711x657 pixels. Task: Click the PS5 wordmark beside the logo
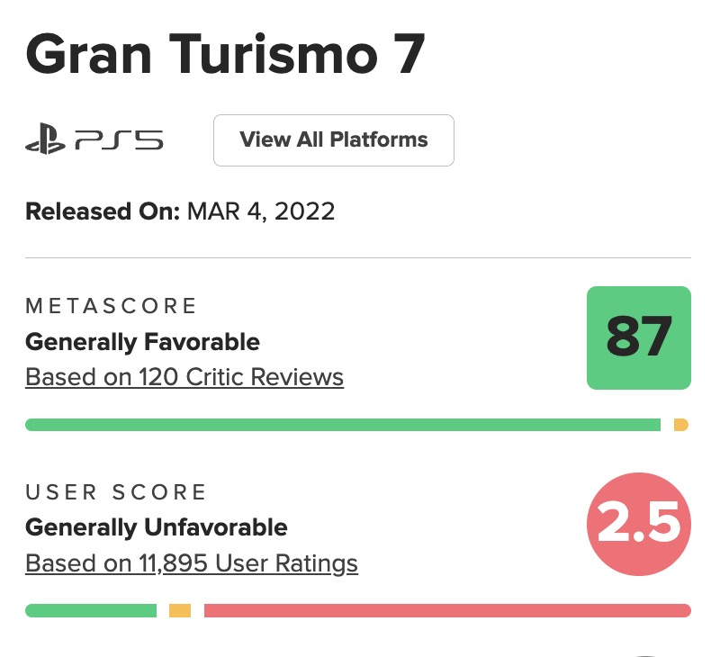(119, 140)
